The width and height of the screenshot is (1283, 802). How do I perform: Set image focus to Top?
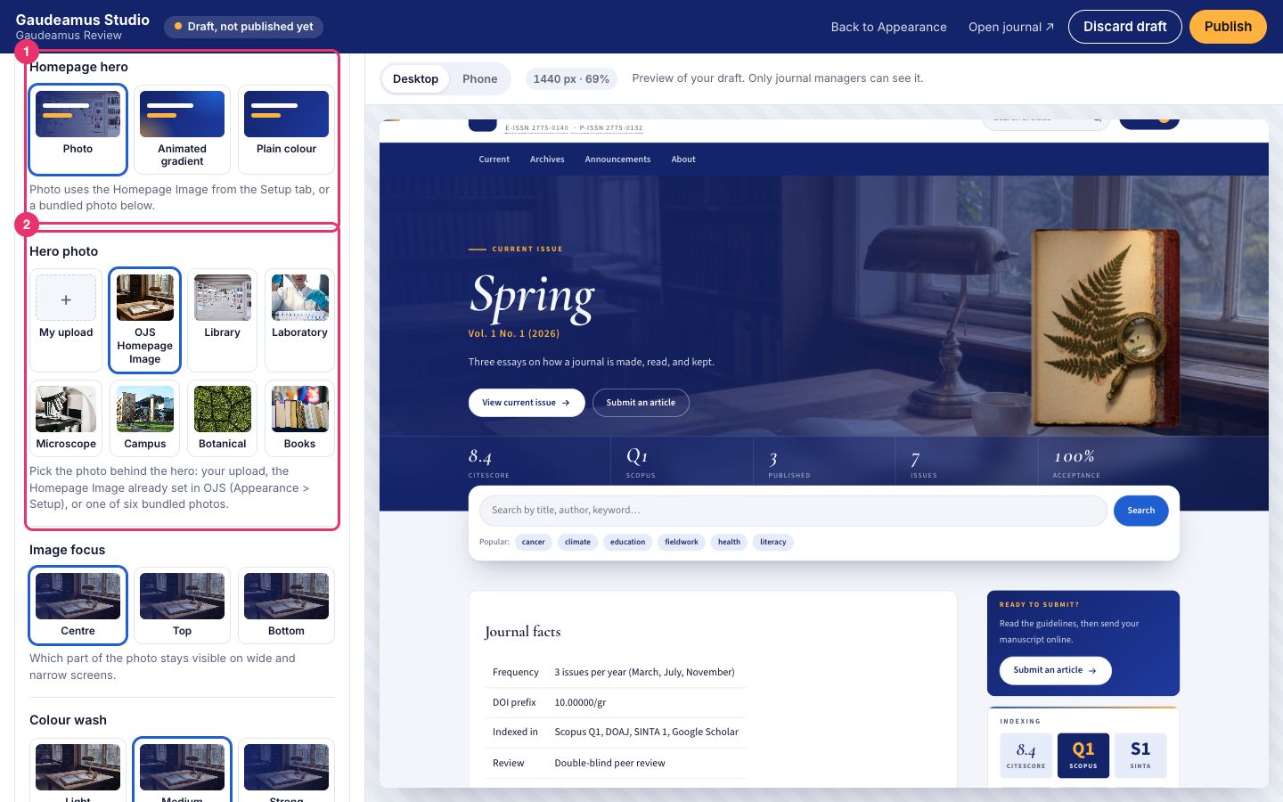pos(182,605)
